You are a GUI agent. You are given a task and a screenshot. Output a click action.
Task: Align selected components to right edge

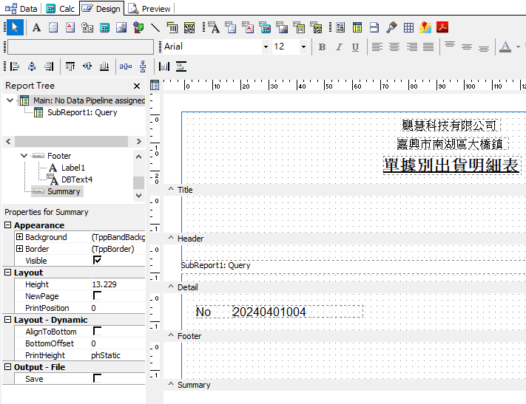49,66
